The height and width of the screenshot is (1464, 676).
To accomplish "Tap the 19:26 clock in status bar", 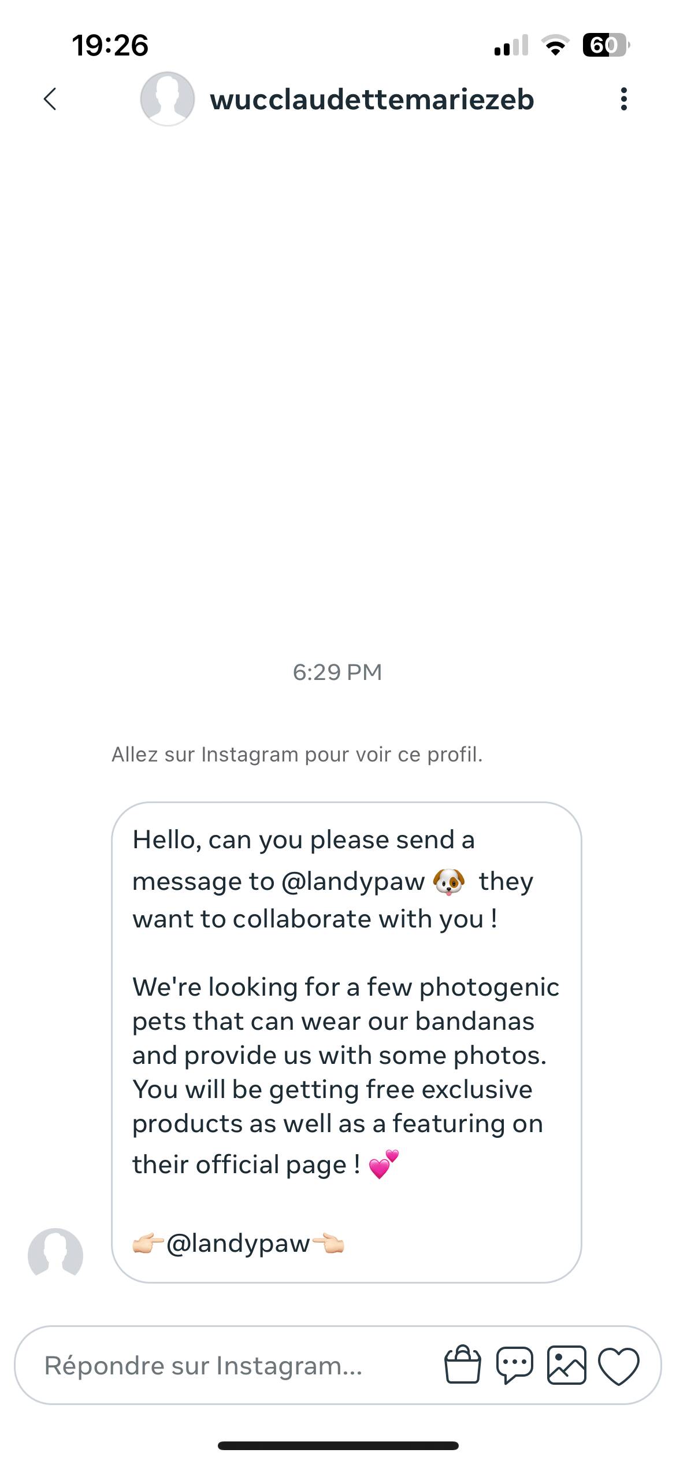I will click(110, 46).
